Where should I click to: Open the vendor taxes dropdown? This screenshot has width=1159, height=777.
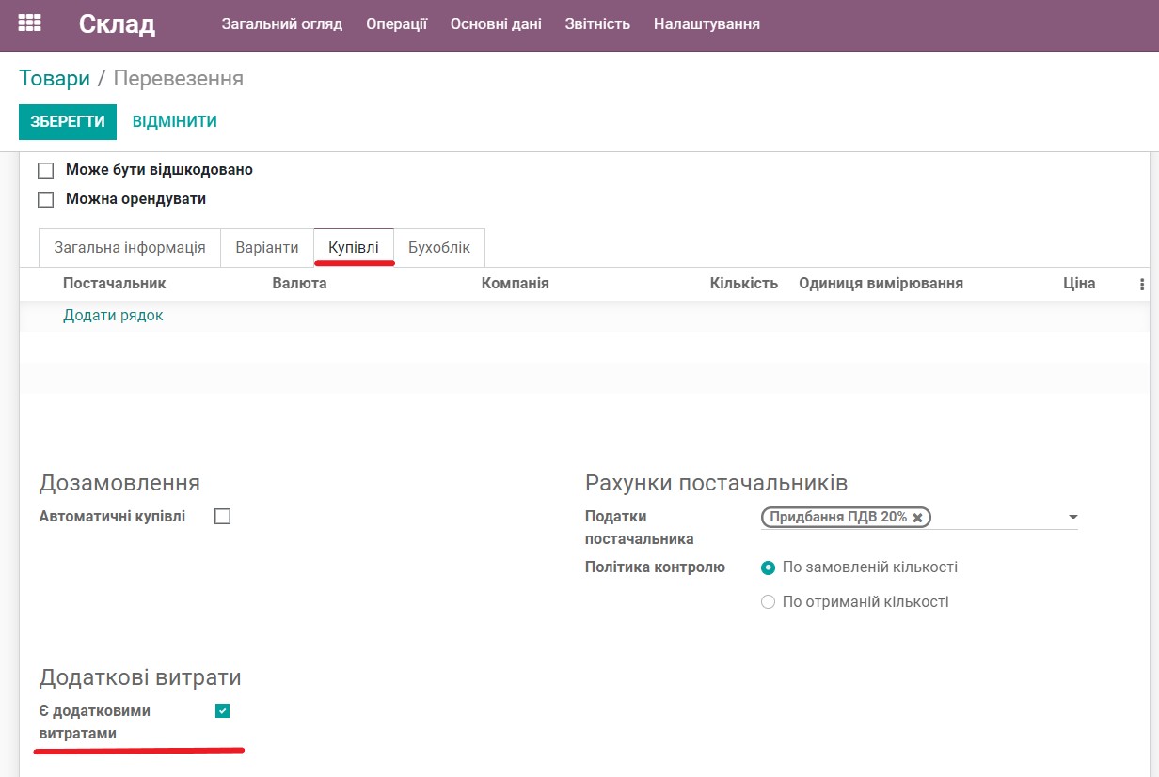tap(1071, 516)
